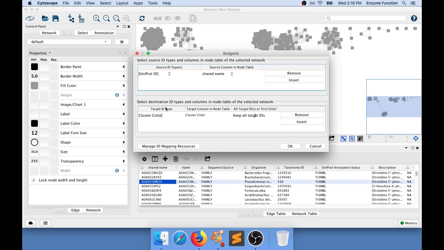The image size is (444, 250).
Task: Show all nodes and edges eye icon
Action: pyautogui.click(x=178, y=18)
